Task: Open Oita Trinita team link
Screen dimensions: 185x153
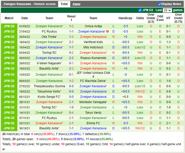Action: coord(49,37)
